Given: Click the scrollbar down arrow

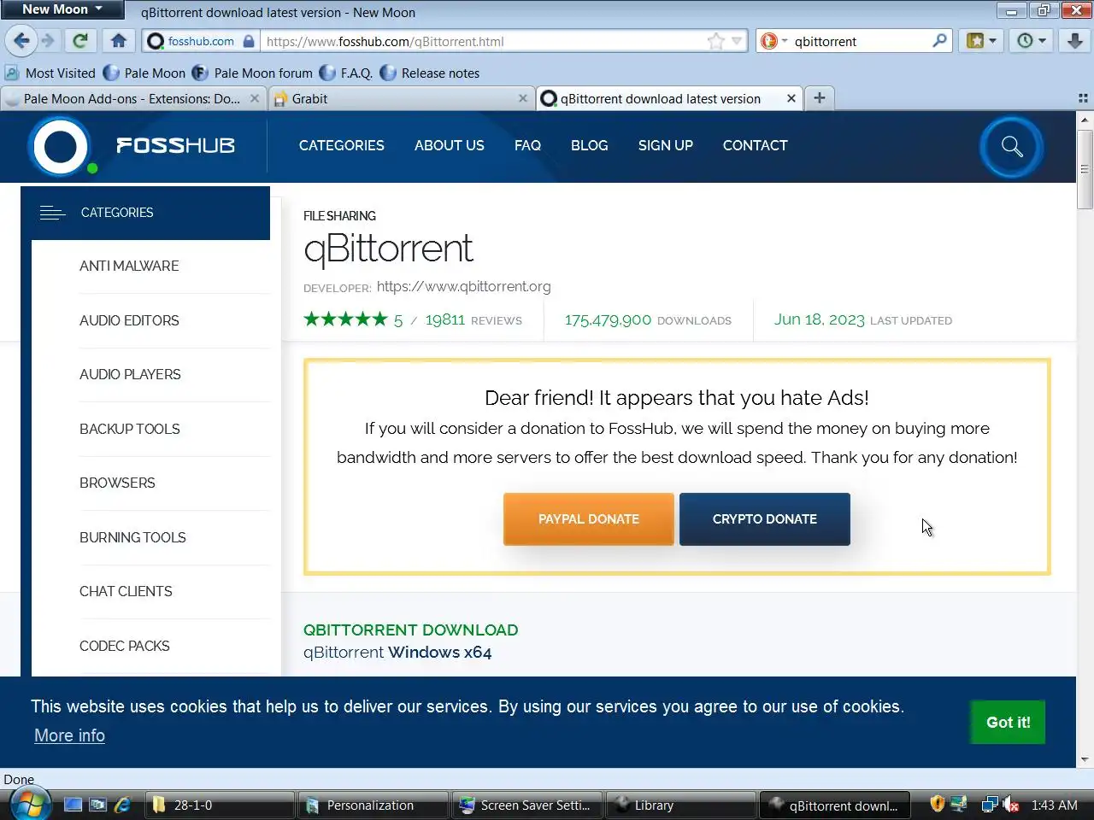Looking at the screenshot, I should pyautogui.click(x=1085, y=759).
